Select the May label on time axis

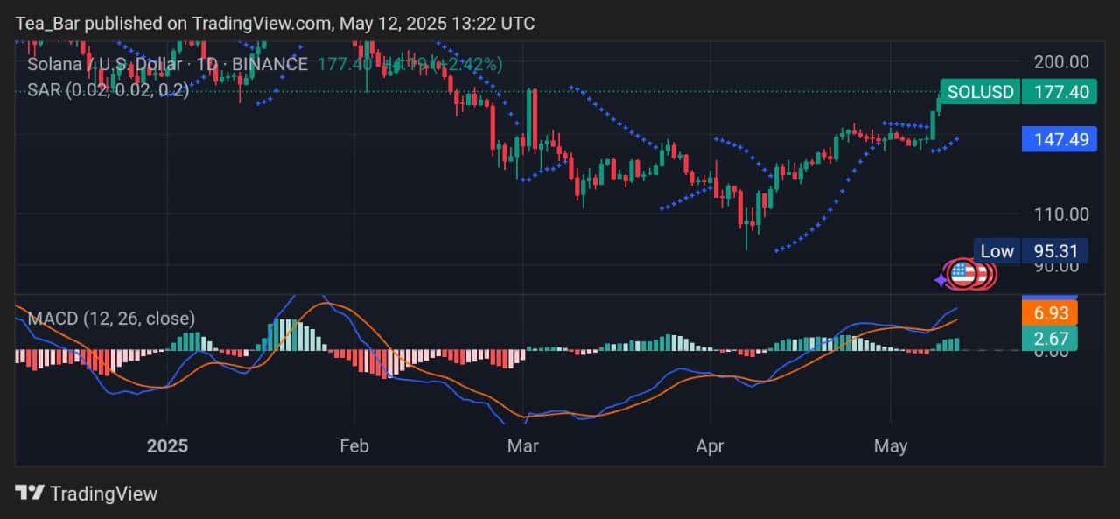click(x=891, y=446)
